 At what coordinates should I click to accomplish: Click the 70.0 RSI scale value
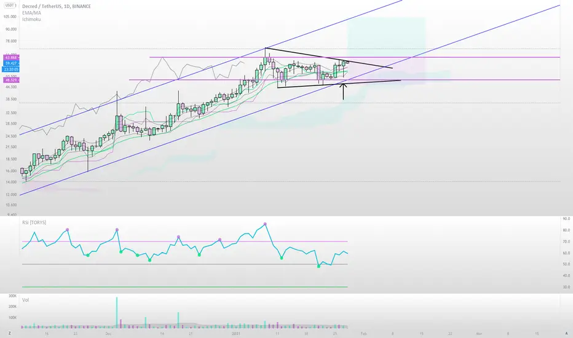[566, 242]
